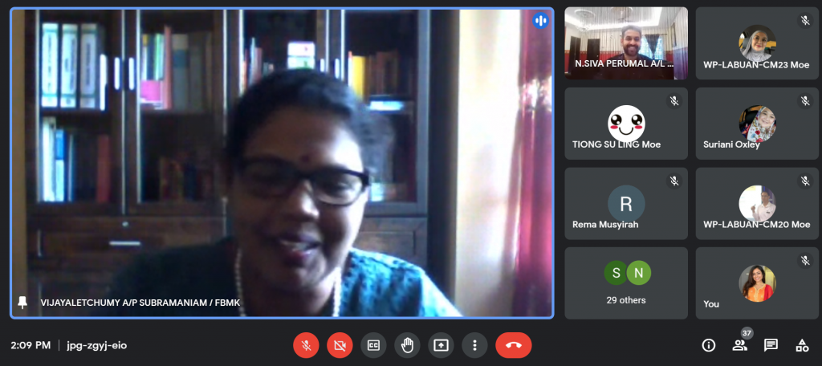Toggle closed captions on
Screen dimensions: 822x366
click(373, 345)
